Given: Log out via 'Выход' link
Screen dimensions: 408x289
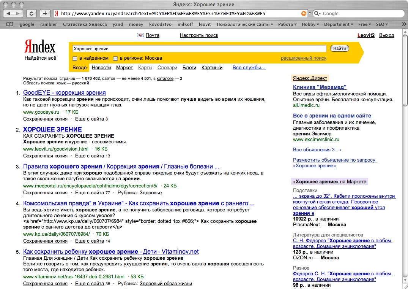Looking at the screenshot, I should [386, 35].
